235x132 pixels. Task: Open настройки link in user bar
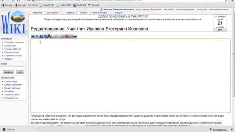169,10
